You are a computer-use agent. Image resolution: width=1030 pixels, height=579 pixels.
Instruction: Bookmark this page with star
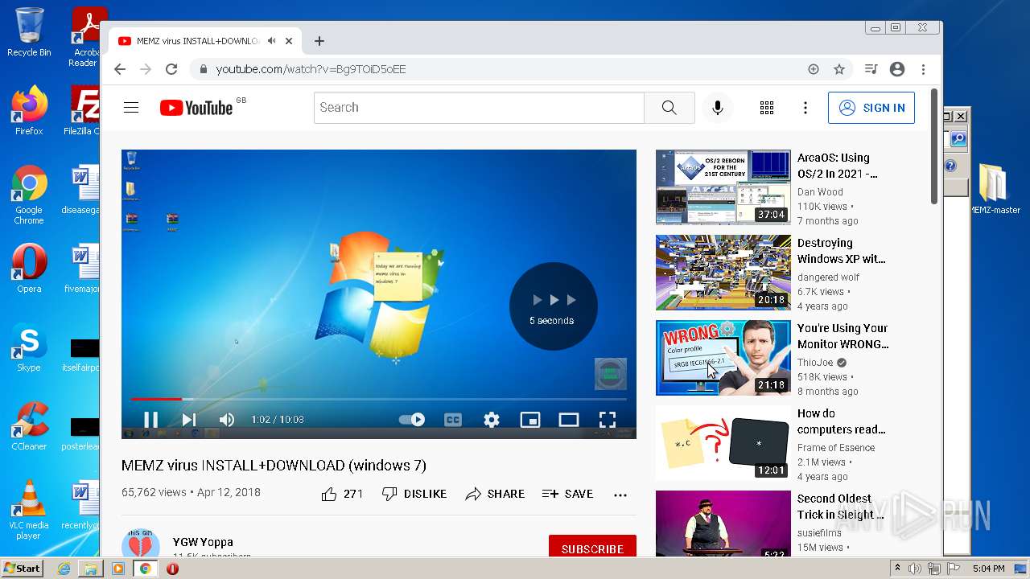click(839, 69)
